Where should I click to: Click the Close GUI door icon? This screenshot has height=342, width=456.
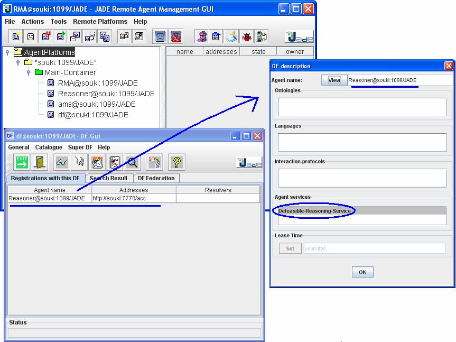tap(39, 162)
